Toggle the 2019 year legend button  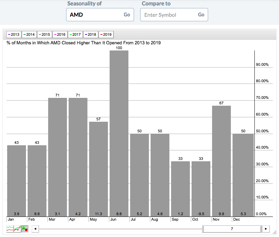(x=106, y=34)
